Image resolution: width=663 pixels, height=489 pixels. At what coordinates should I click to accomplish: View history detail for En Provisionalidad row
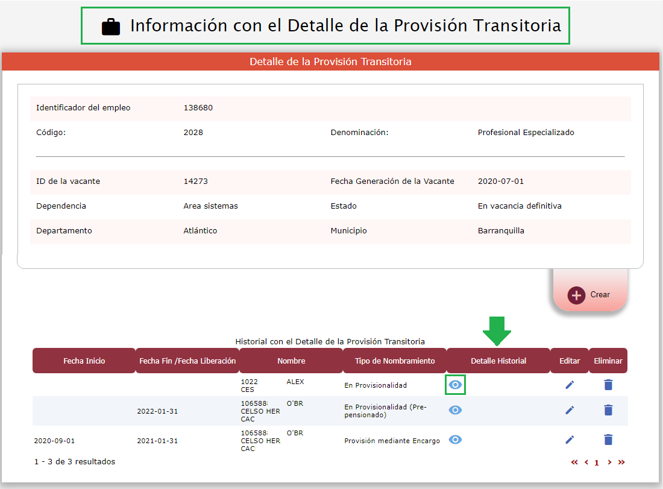[x=456, y=385]
